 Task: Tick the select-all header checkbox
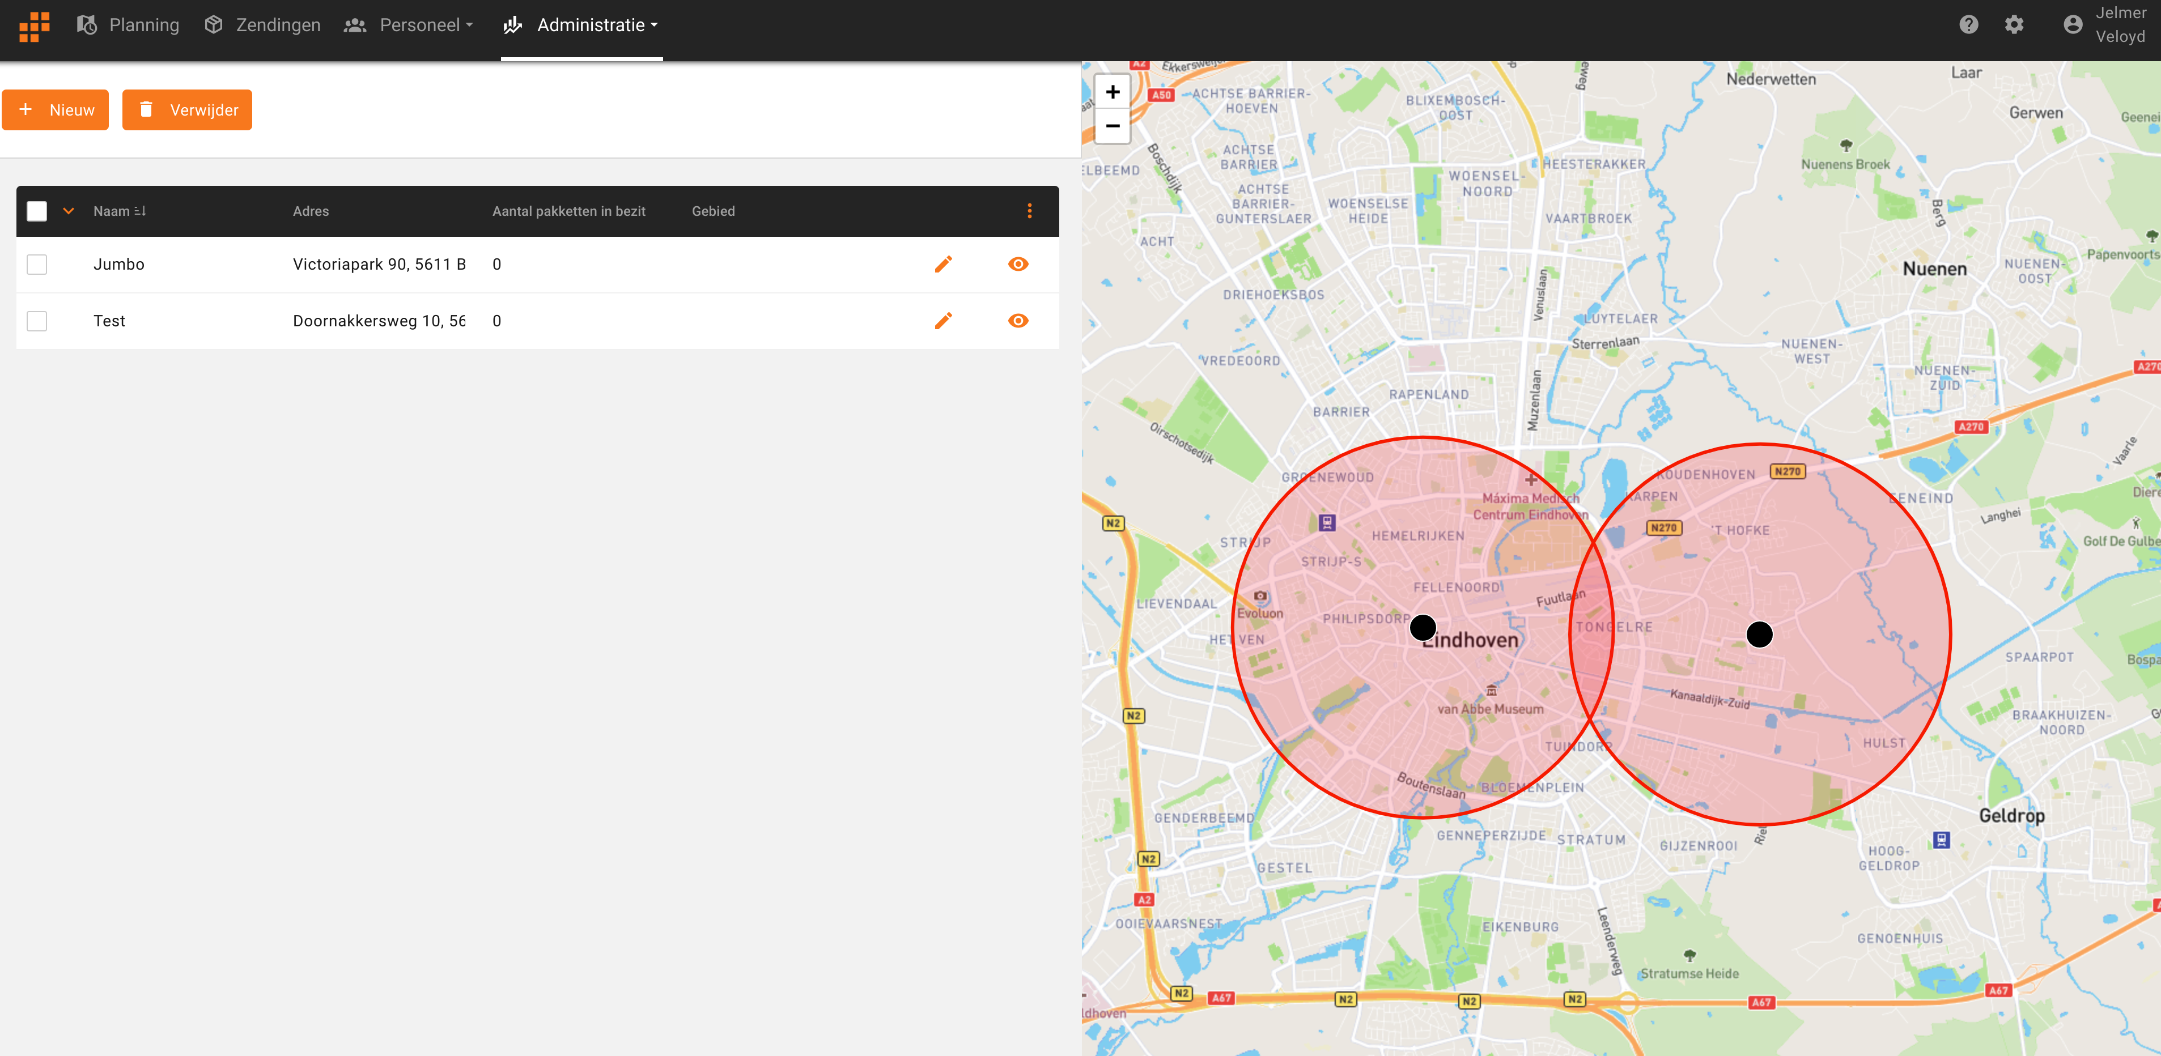click(37, 211)
